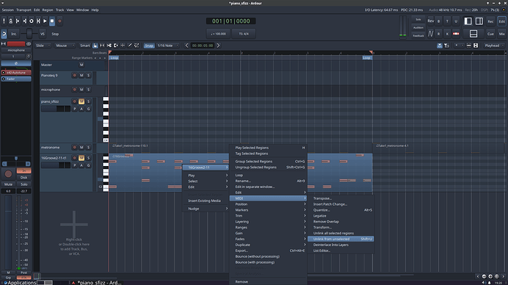
Task: Click the zoom out icon at bottom right
Action: [484, 276]
